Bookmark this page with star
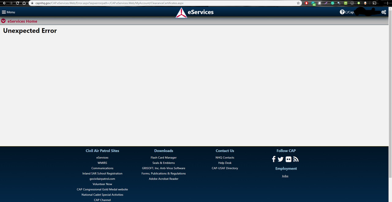The width and height of the screenshot is (392, 202). point(298,3)
